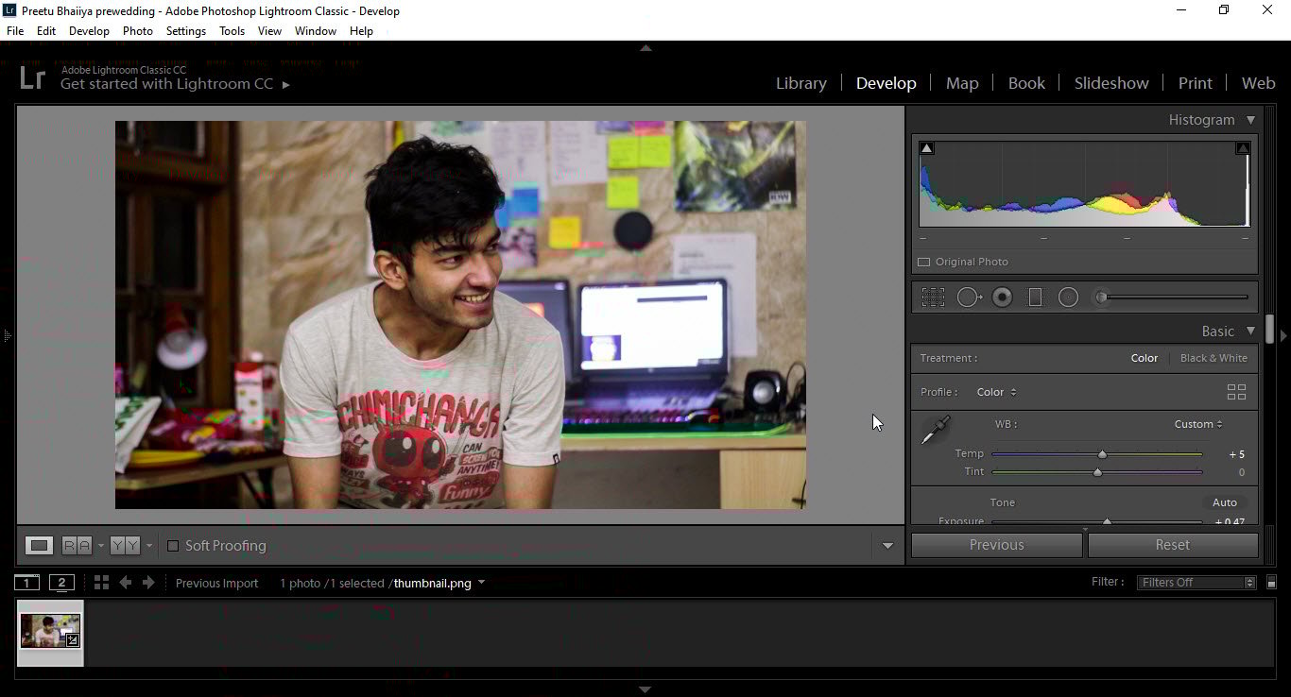This screenshot has width=1291, height=697.
Task: Hide the top module picker panel
Action: click(x=645, y=47)
